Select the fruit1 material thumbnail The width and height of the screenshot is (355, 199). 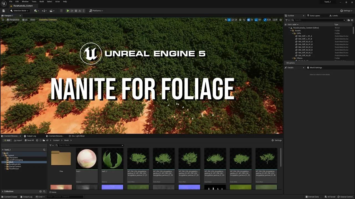(87, 158)
